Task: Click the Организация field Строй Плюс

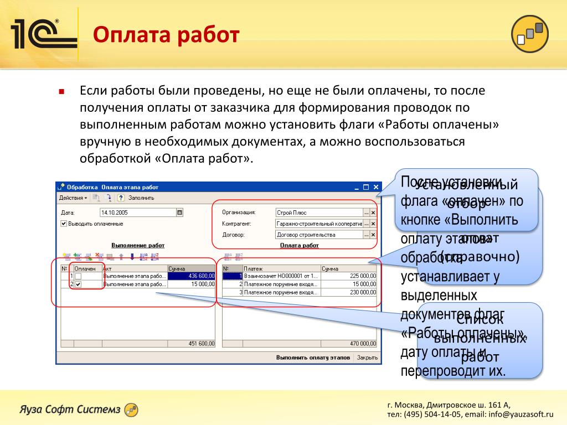Action: pos(319,213)
